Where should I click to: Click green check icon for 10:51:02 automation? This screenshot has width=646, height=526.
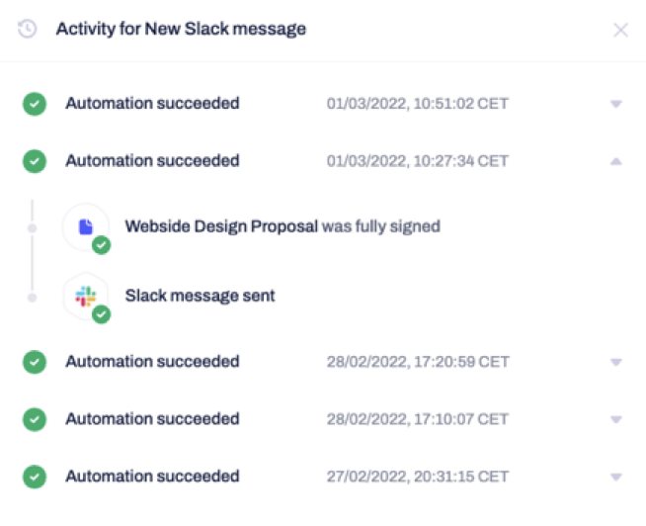(x=35, y=104)
